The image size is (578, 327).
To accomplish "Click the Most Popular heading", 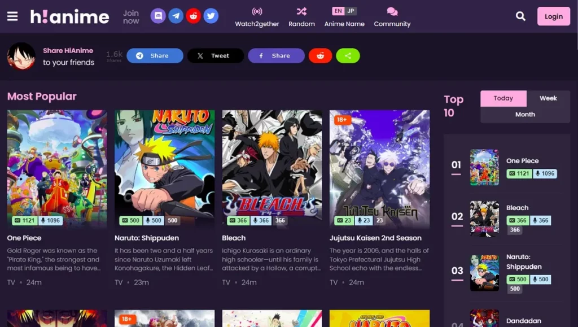I will pos(42,96).
